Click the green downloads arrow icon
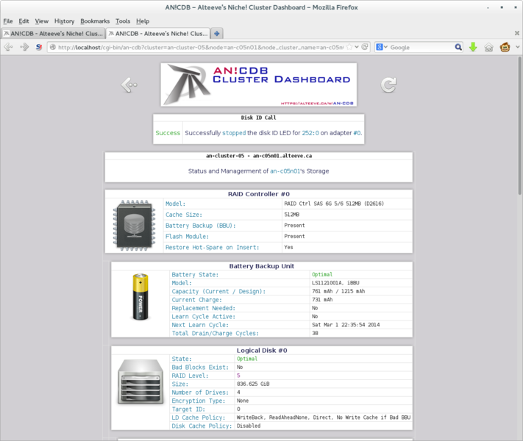Screen dimensions: 523x441 click(473, 47)
